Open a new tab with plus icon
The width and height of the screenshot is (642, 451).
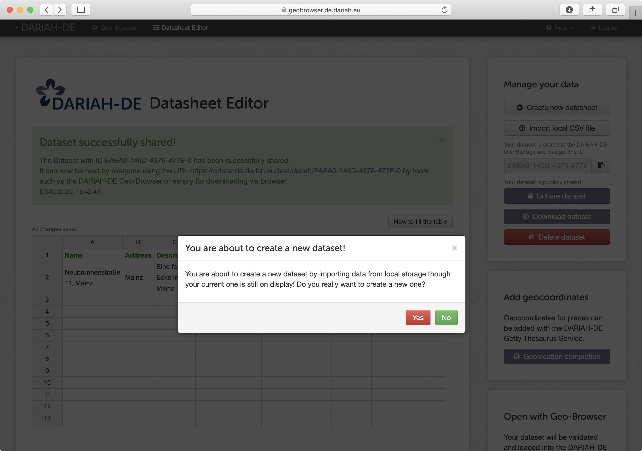point(635,13)
